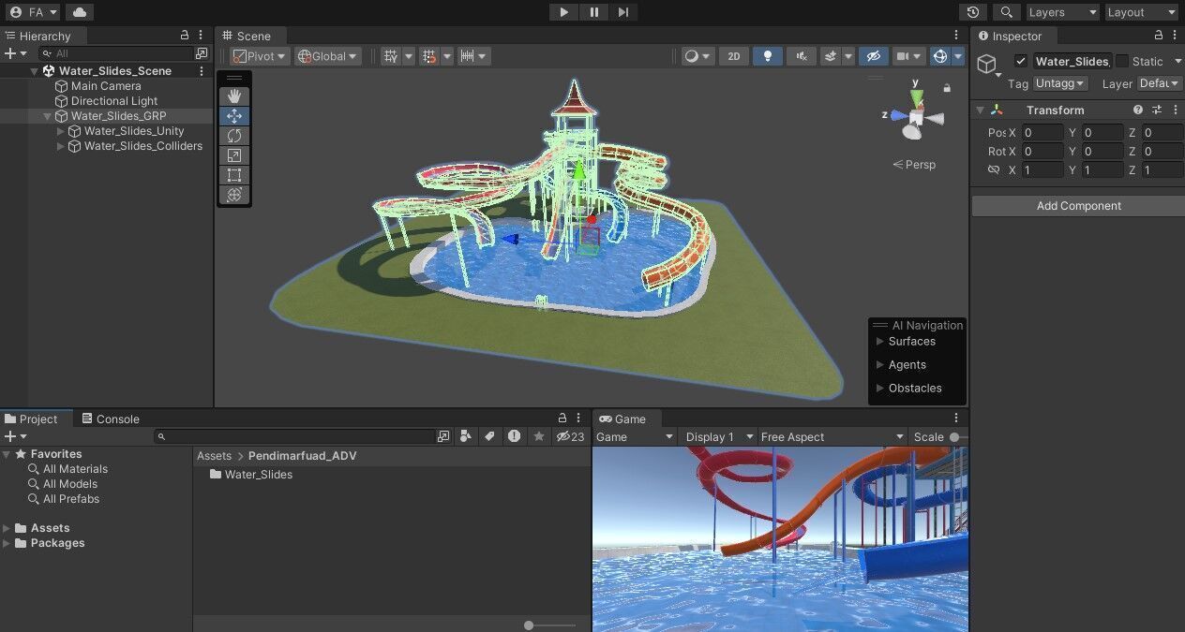Toggle hidden objects visibility in Scene
Screen dimensions: 1185x632
coord(873,56)
